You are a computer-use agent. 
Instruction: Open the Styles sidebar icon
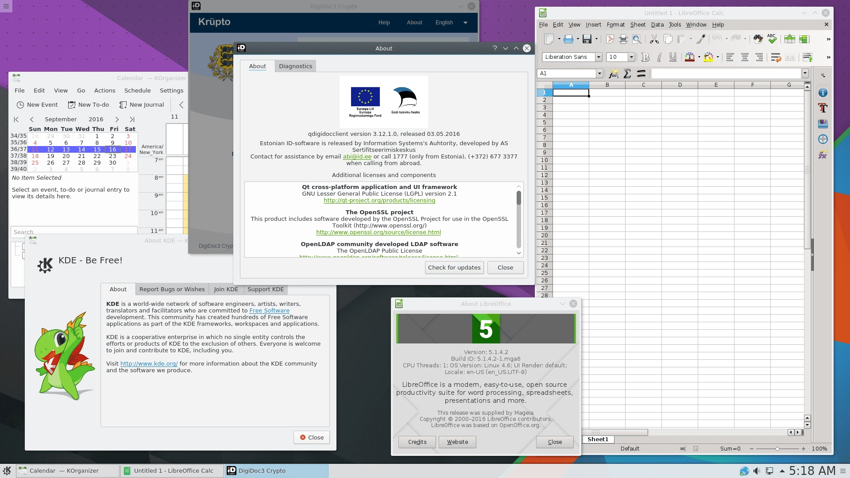click(823, 108)
